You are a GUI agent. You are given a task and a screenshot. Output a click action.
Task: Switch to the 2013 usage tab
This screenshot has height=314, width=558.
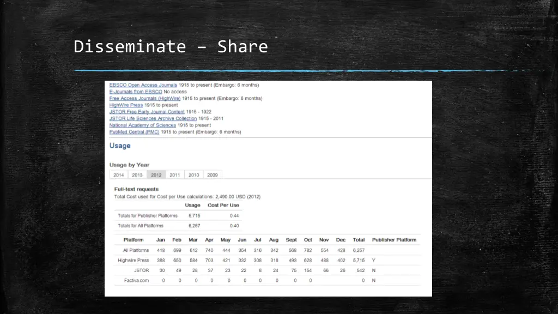pos(137,175)
